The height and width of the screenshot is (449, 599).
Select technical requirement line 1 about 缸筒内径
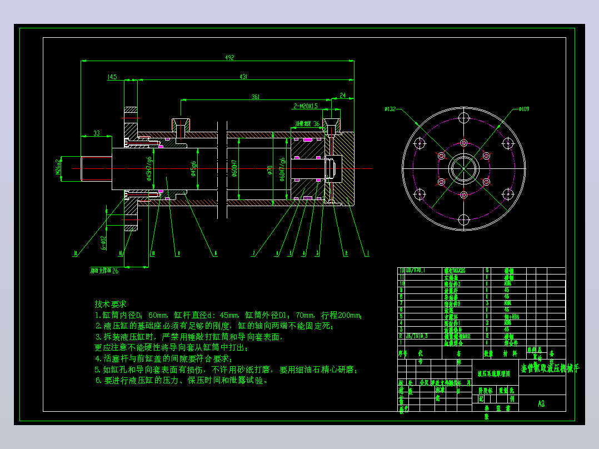coord(228,315)
